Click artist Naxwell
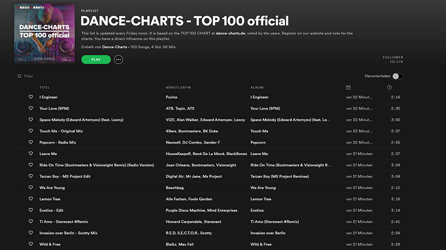Screen dimensions: 446x250 click(x=173, y=143)
